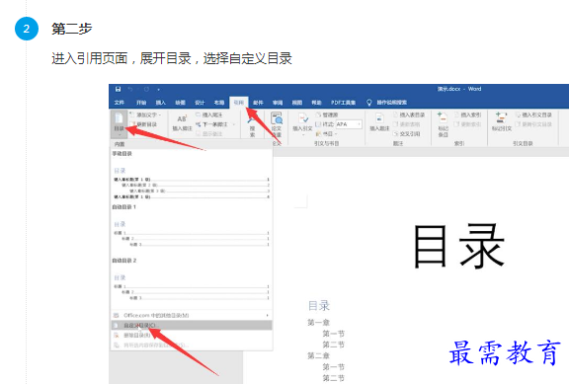Click the 第二步 step heading
This screenshot has width=569, height=384.
(x=72, y=29)
